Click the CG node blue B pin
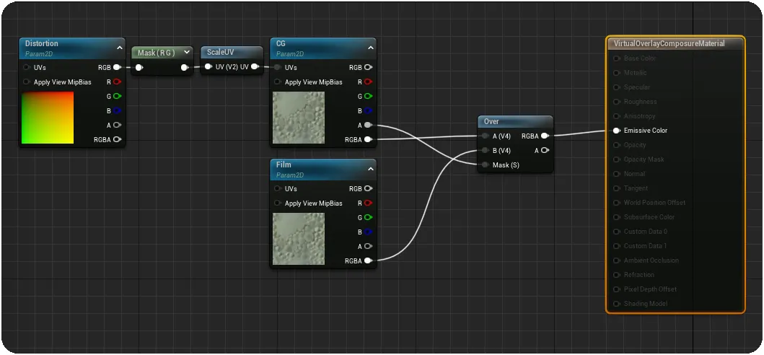The image size is (764, 355). coord(369,110)
